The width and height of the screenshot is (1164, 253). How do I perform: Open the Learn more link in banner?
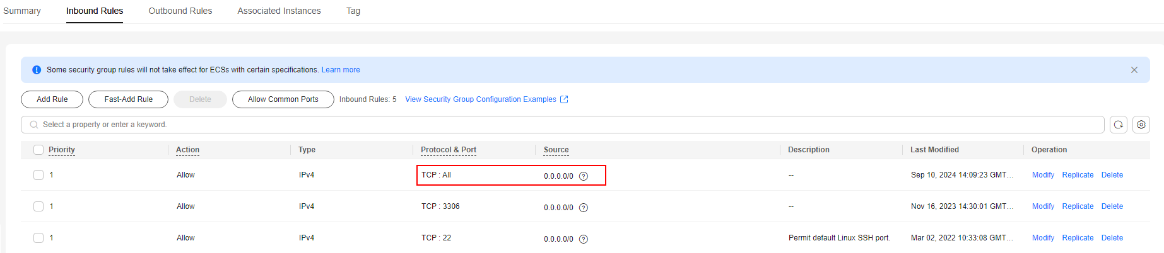coord(341,70)
